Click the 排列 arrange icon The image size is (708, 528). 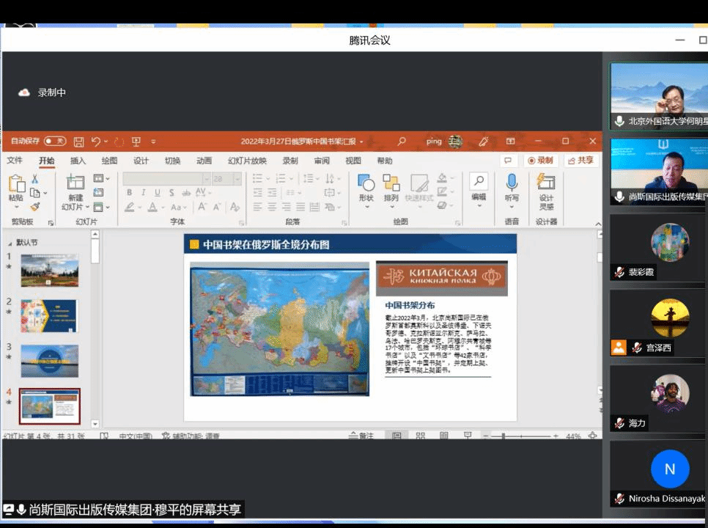tap(391, 183)
